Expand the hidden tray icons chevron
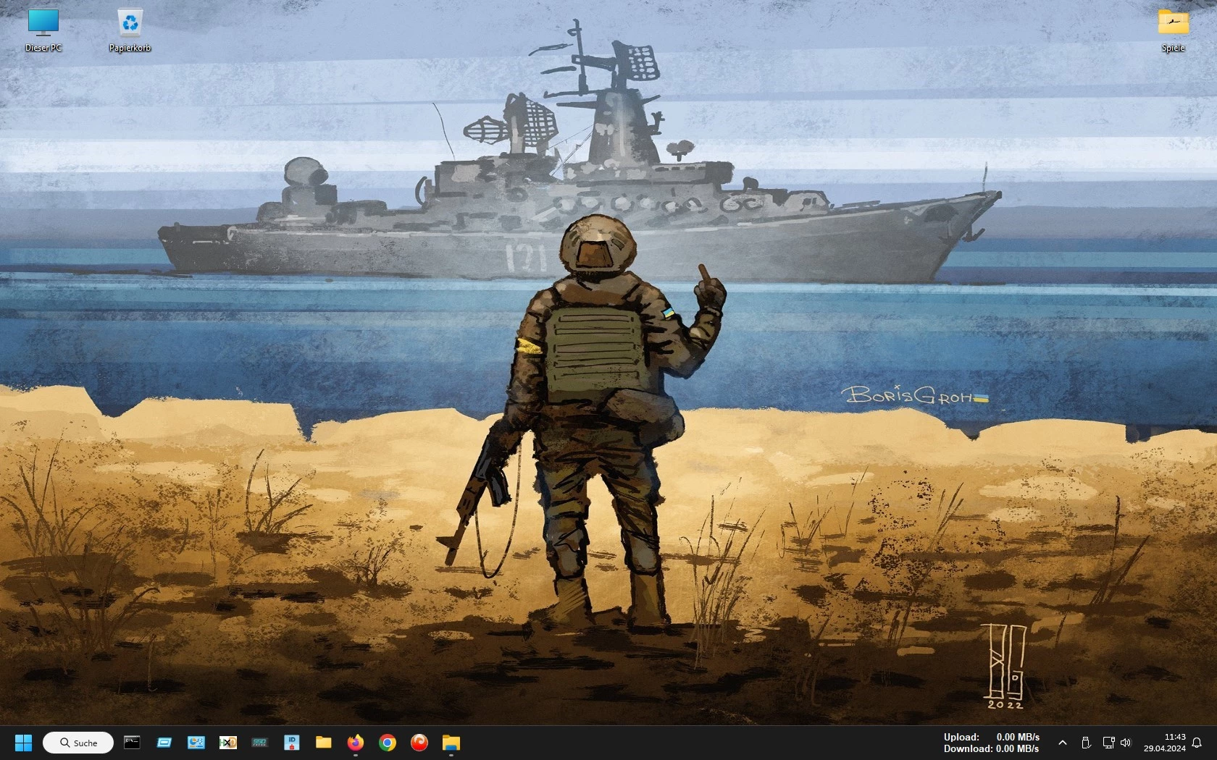The width and height of the screenshot is (1217, 760). pyautogui.click(x=1063, y=743)
